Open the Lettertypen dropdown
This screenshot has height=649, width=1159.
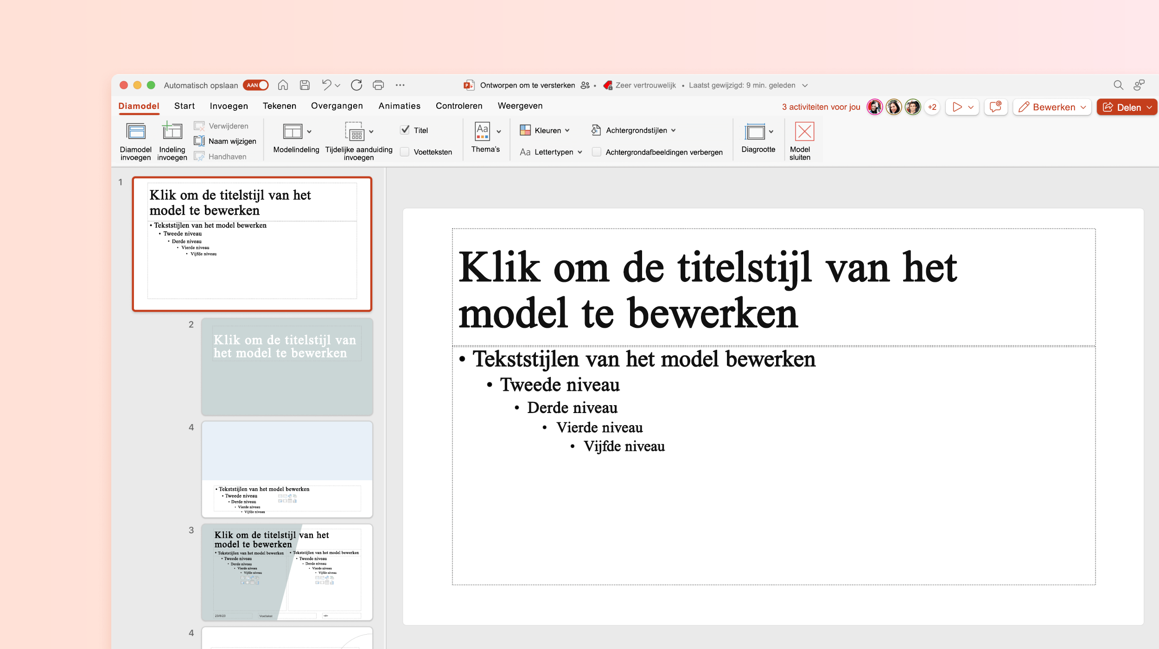coord(551,152)
